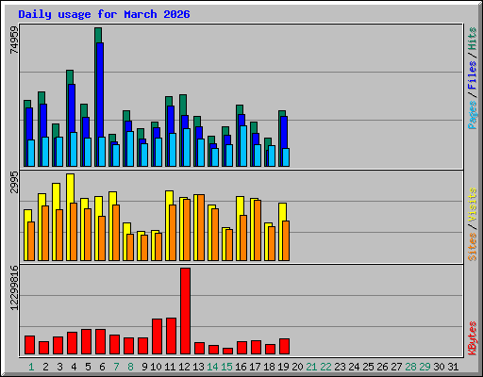The width and height of the screenshot is (483, 377).
Task: Click the tallest red KBytes bar for day 12
Action: point(185,311)
